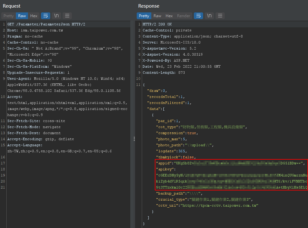Click the 'Upgrade-Insecure-Requests: 1' header
Viewport: 308px width, 228px height.
coord(38,73)
